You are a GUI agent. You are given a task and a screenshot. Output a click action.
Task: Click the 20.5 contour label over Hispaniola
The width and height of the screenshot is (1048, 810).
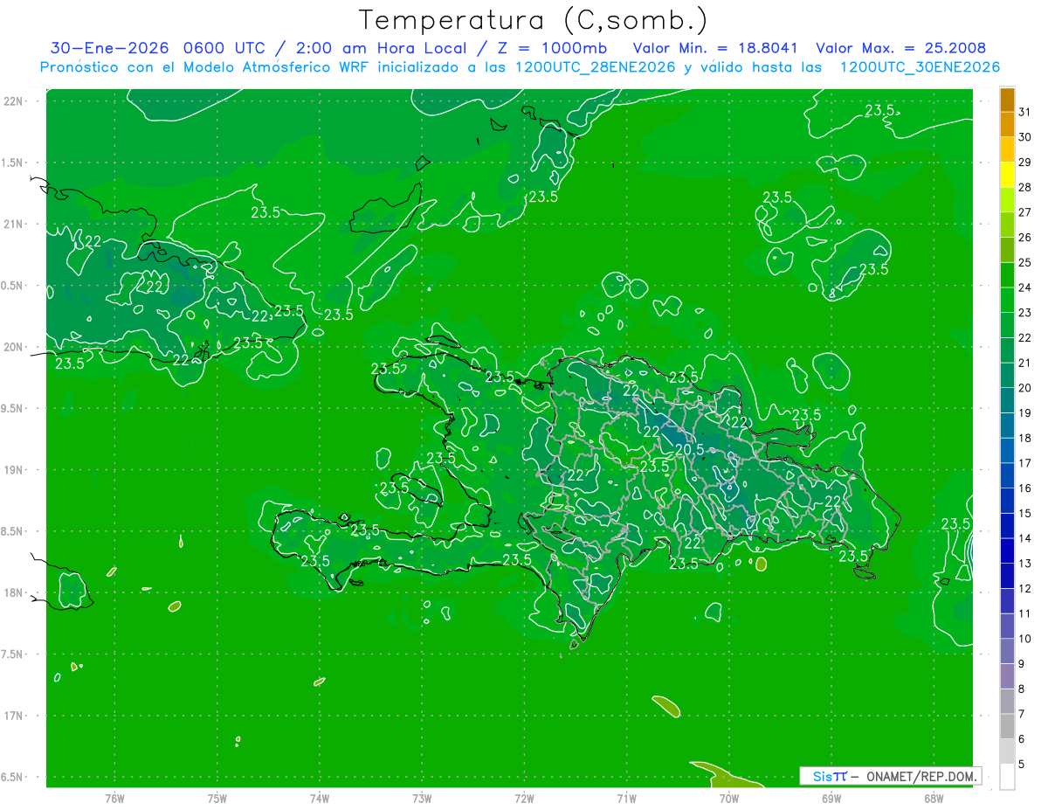[x=689, y=449]
